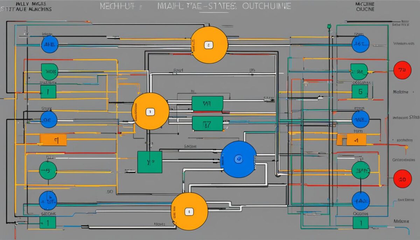
Task: Expand the orange box labeled 4 on right
Action: [x=356, y=139]
